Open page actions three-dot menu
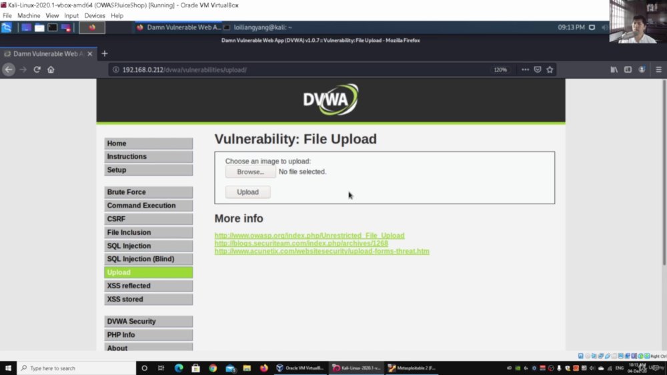Image resolution: width=667 pixels, height=375 pixels. pyautogui.click(x=526, y=69)
